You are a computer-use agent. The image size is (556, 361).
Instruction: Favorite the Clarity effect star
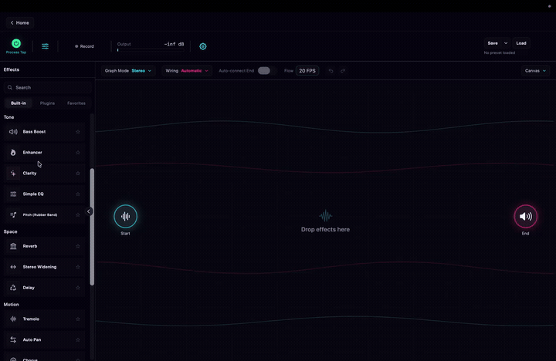tap(78, 174)
